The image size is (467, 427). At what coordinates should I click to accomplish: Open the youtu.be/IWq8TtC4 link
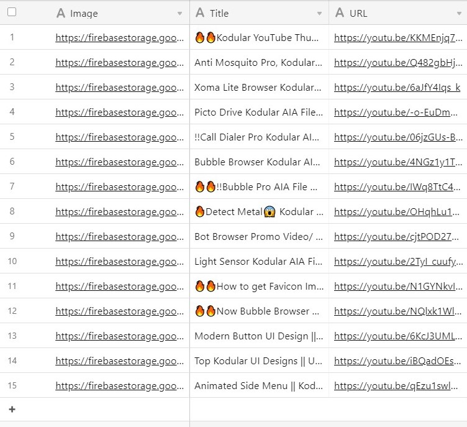[397, 187]
